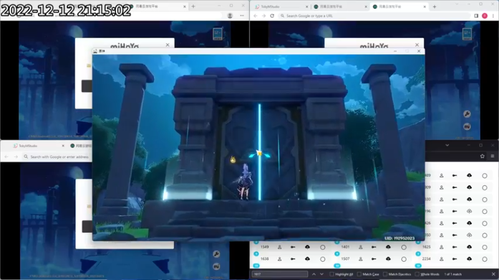The image size is (499, 280).
Task: Go to next find match arrow
Action: click(x=322, y=274)
